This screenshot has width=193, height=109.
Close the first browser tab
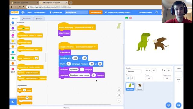pos(37,3)
